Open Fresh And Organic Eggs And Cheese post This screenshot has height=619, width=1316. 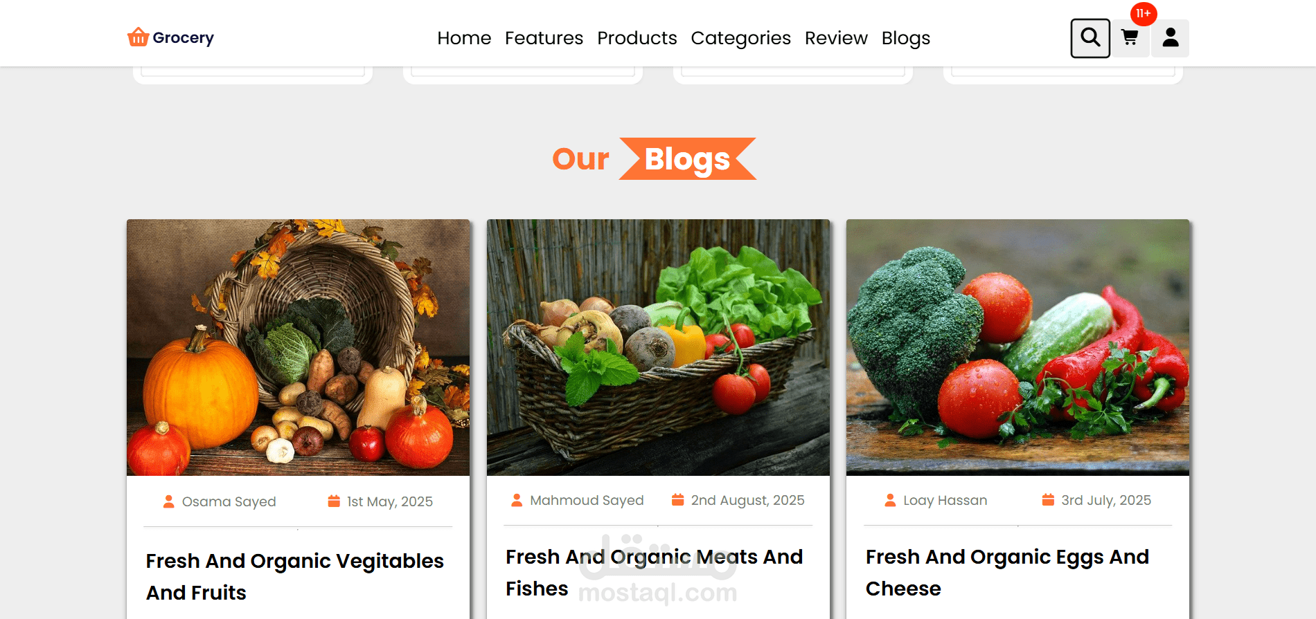[1007, 573]
